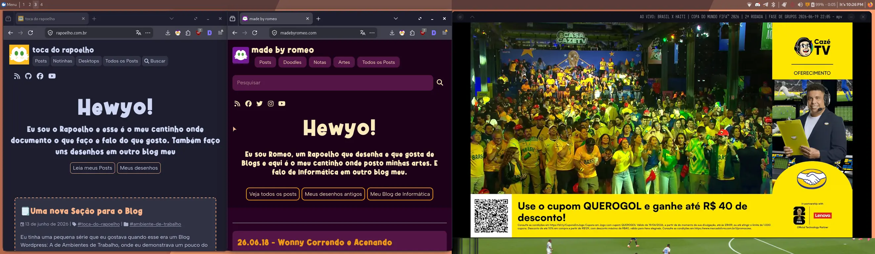This screenshot has width=875, height=254.
Task: Open the uBlock Origin extension in rapoelho window
Action: click(x=199, y=33)
